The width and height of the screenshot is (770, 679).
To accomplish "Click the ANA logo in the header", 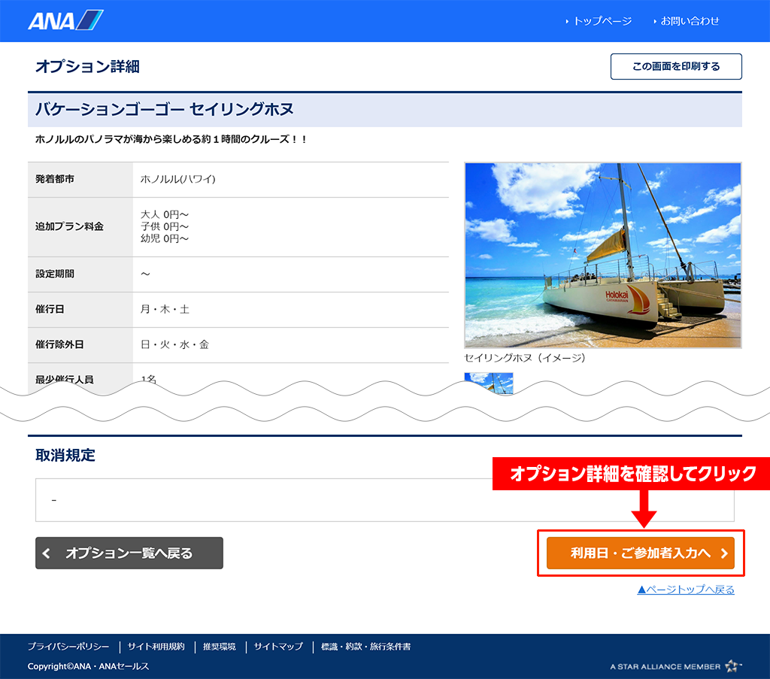I will tap(65, 20).
